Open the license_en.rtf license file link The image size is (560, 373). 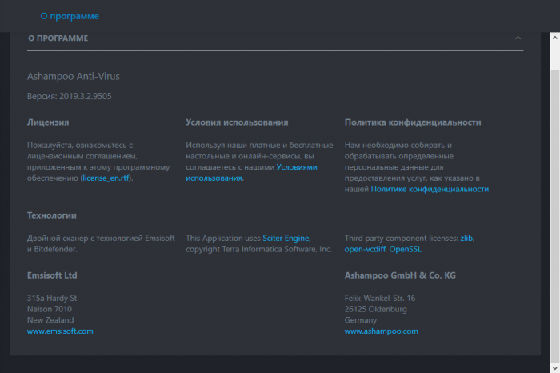click(106, 178)
